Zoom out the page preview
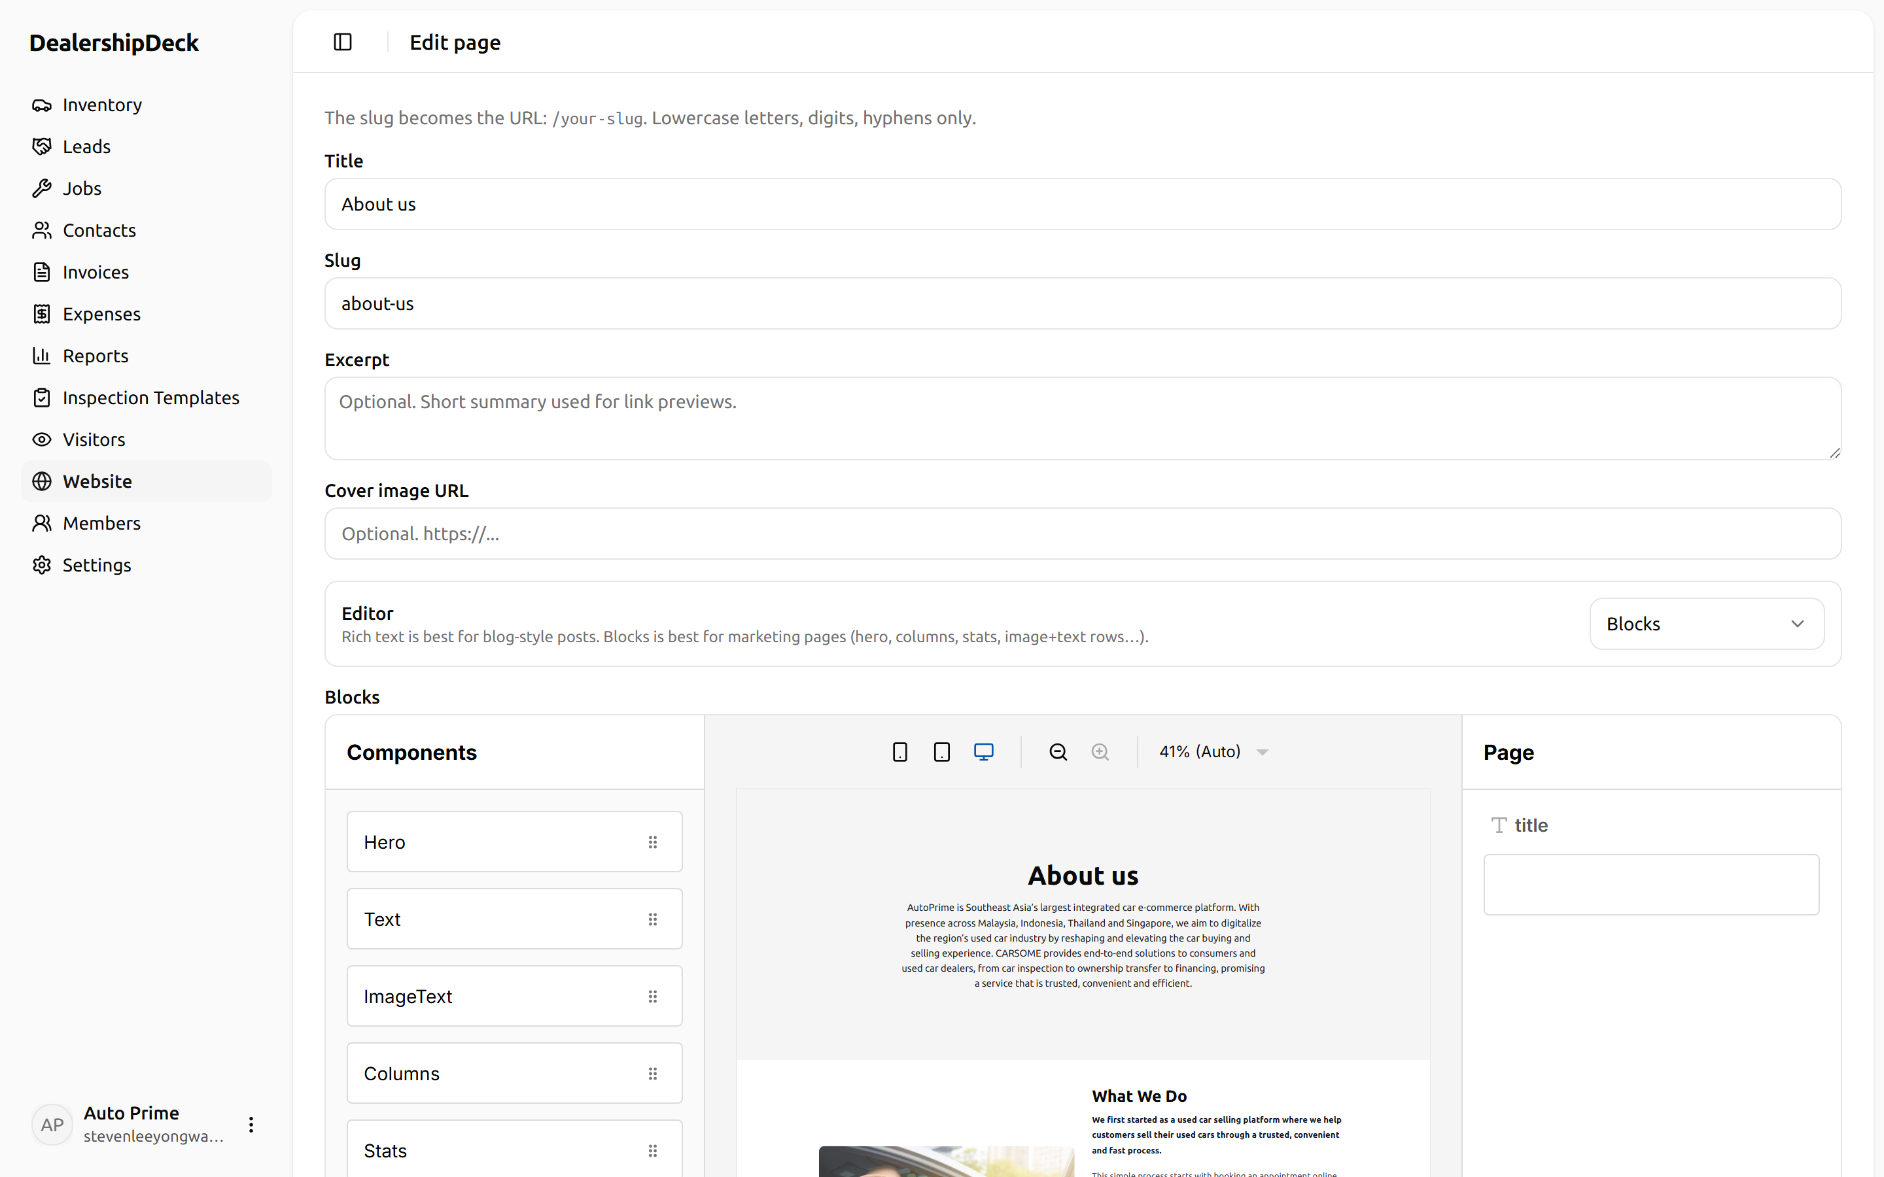Viewport: 1884px width, 1177px height. [x=1058, y=752]
